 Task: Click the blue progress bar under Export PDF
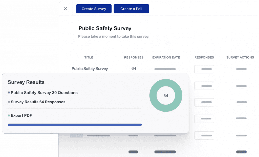point(75,125)
